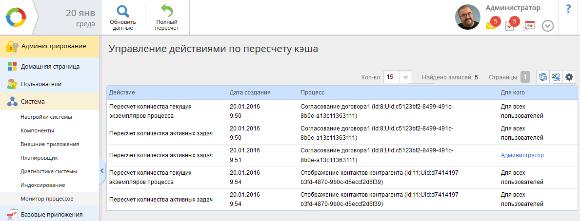
Task: Open table settings gear icon
Action: [569, 77]
